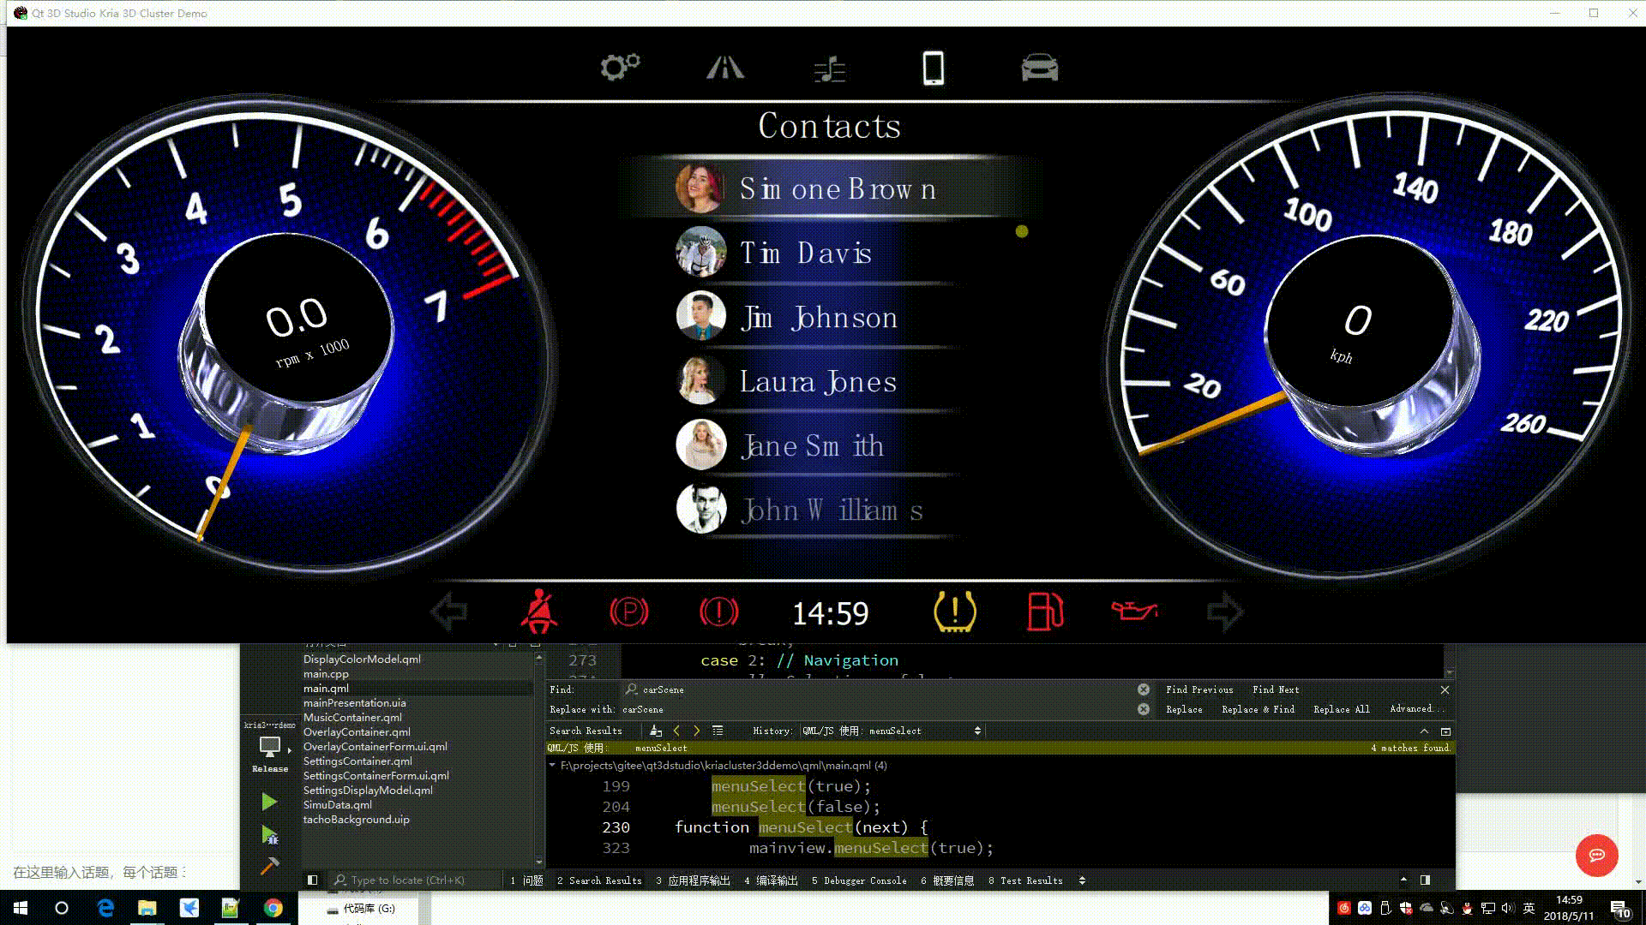The image size is (1646, 925).
Task: Toggle the right sidebar visibility button
Action: point(1425,880)
